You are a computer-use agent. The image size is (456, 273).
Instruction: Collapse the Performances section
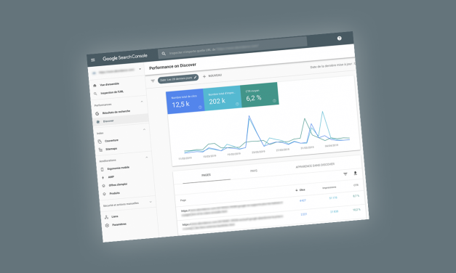coord(142,102)
